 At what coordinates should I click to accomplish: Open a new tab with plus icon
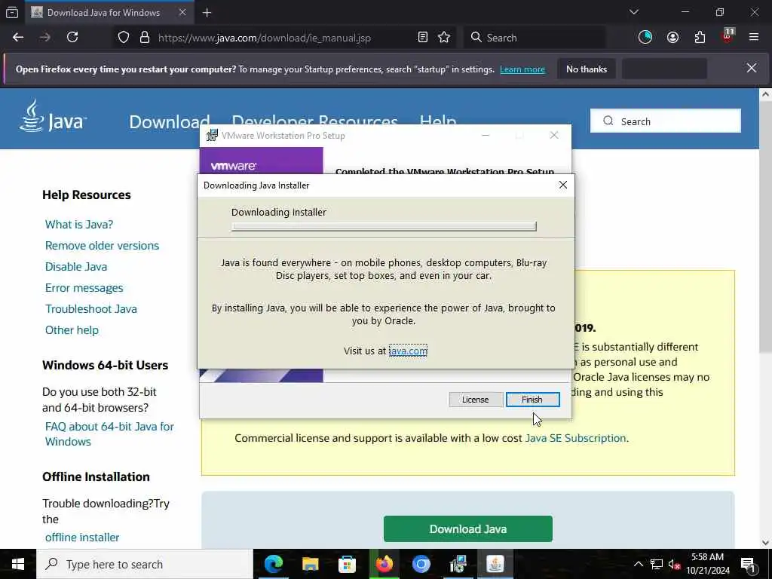point(207,13)
